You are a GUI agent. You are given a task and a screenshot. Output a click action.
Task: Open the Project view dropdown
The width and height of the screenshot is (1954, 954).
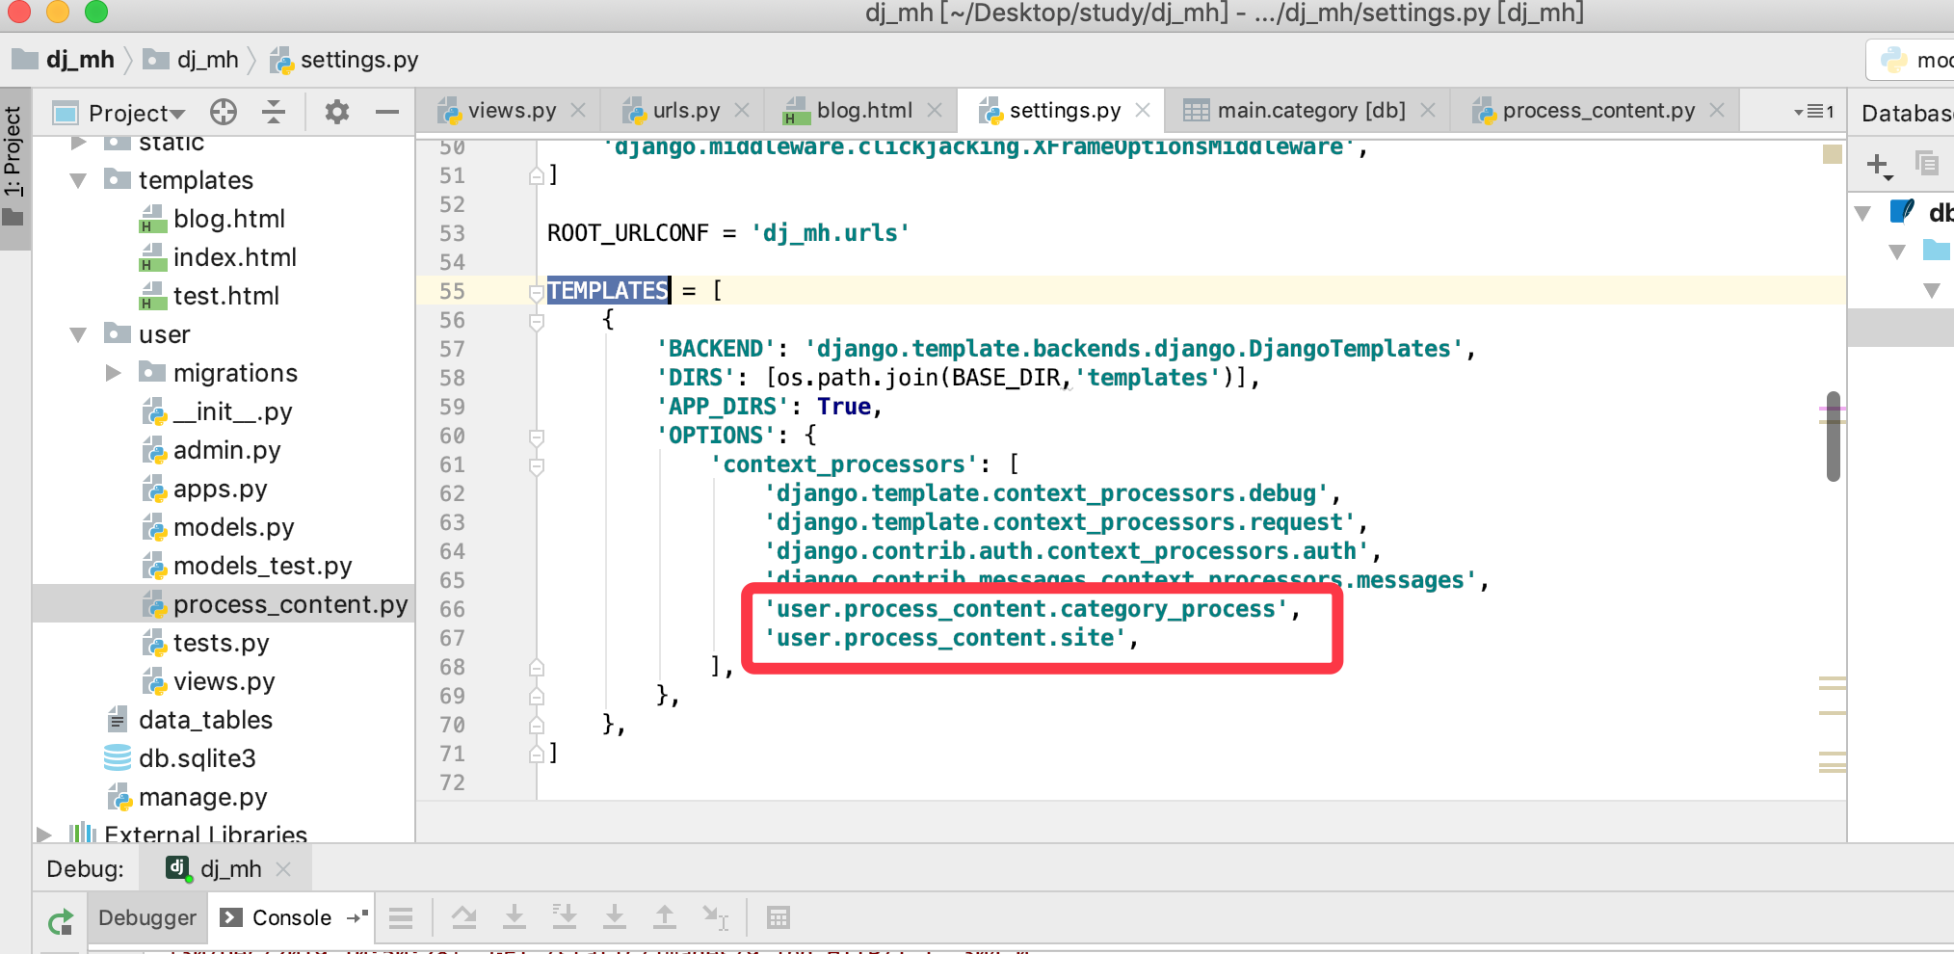click(x=136, y=113)
